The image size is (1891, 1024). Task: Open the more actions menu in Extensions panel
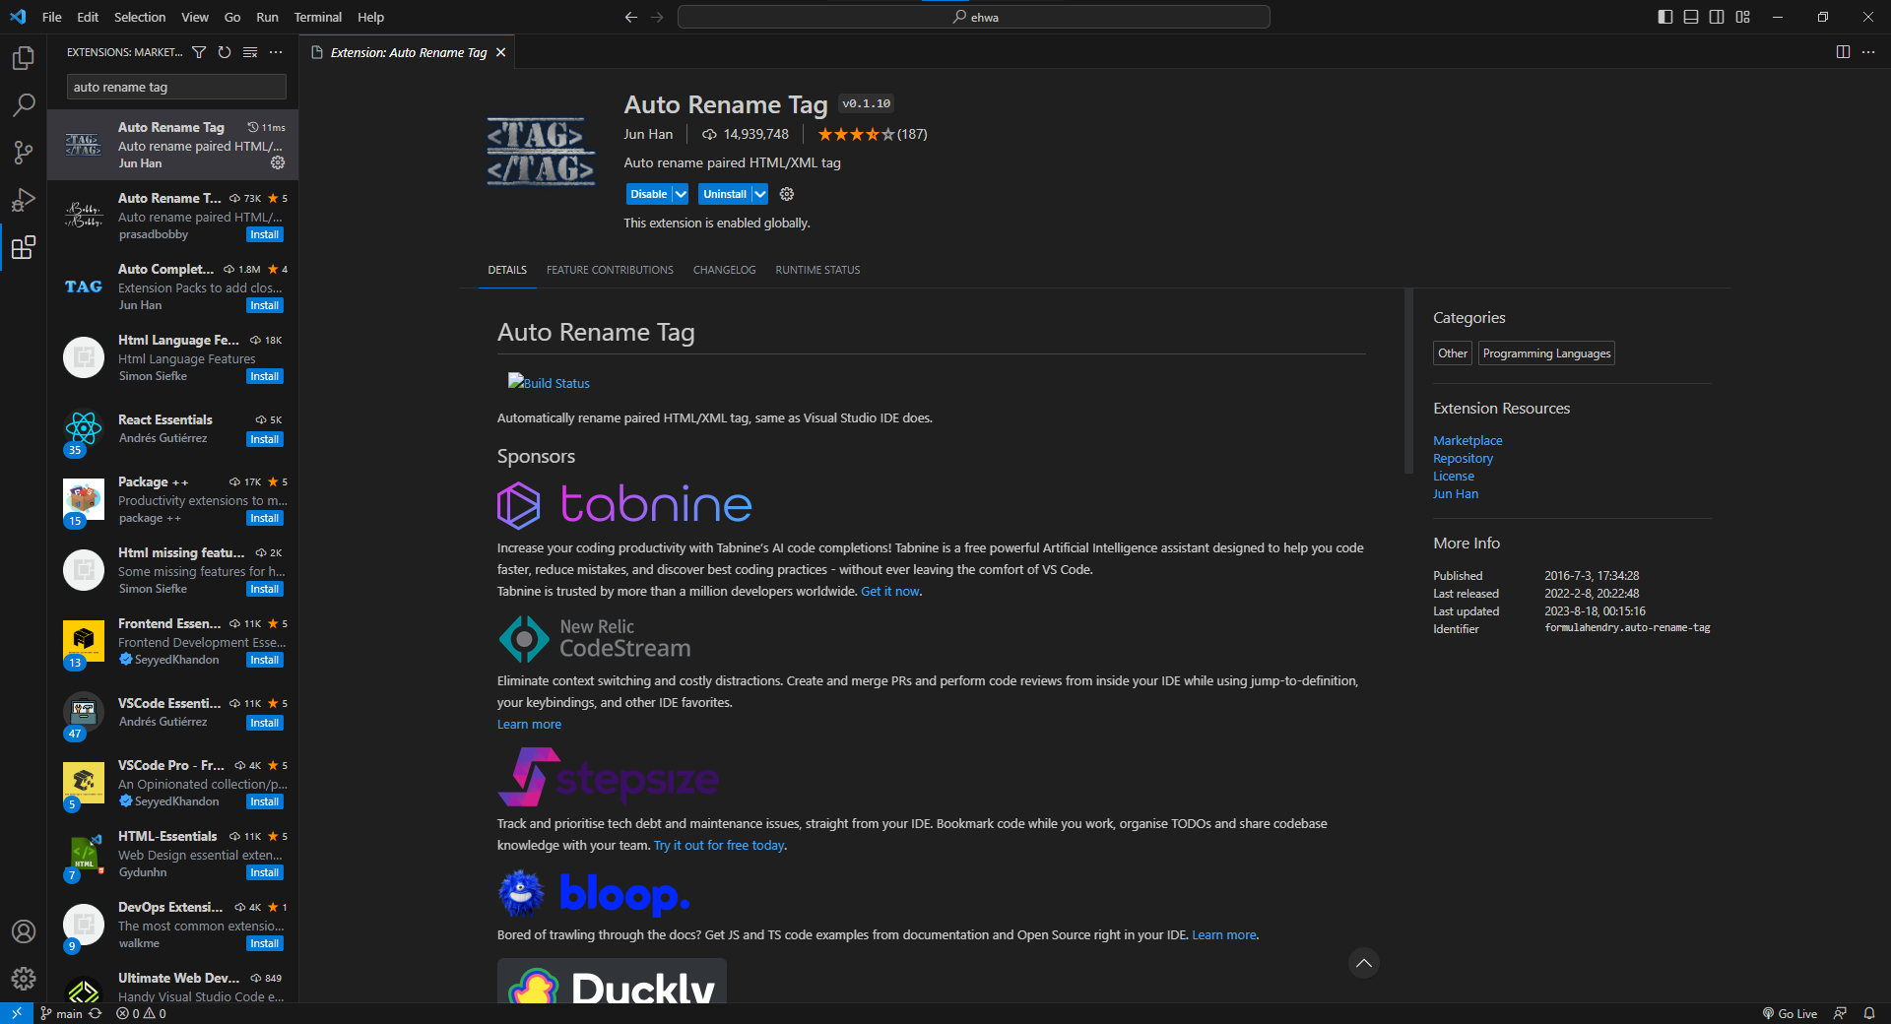(276, 52)
